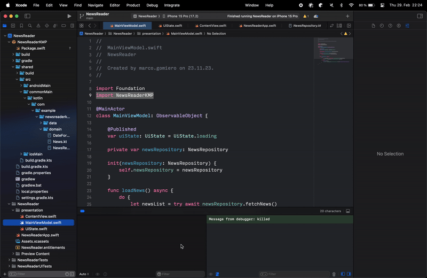The width and height of the screenshot is (427, 278).
Task: Hide the navigator sidebar panel
Action: click(28, 16)
